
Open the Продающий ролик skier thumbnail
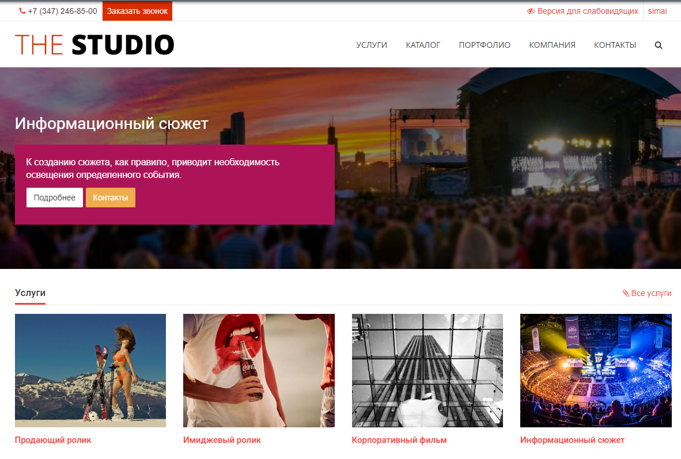(90, 370)
